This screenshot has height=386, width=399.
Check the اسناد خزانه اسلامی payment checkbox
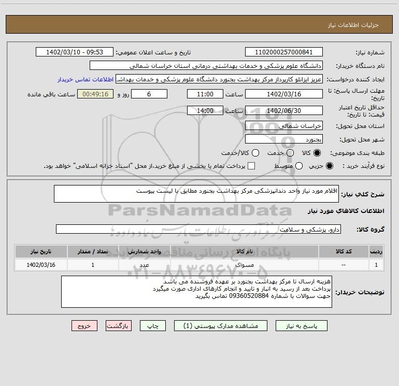point(251,166)
